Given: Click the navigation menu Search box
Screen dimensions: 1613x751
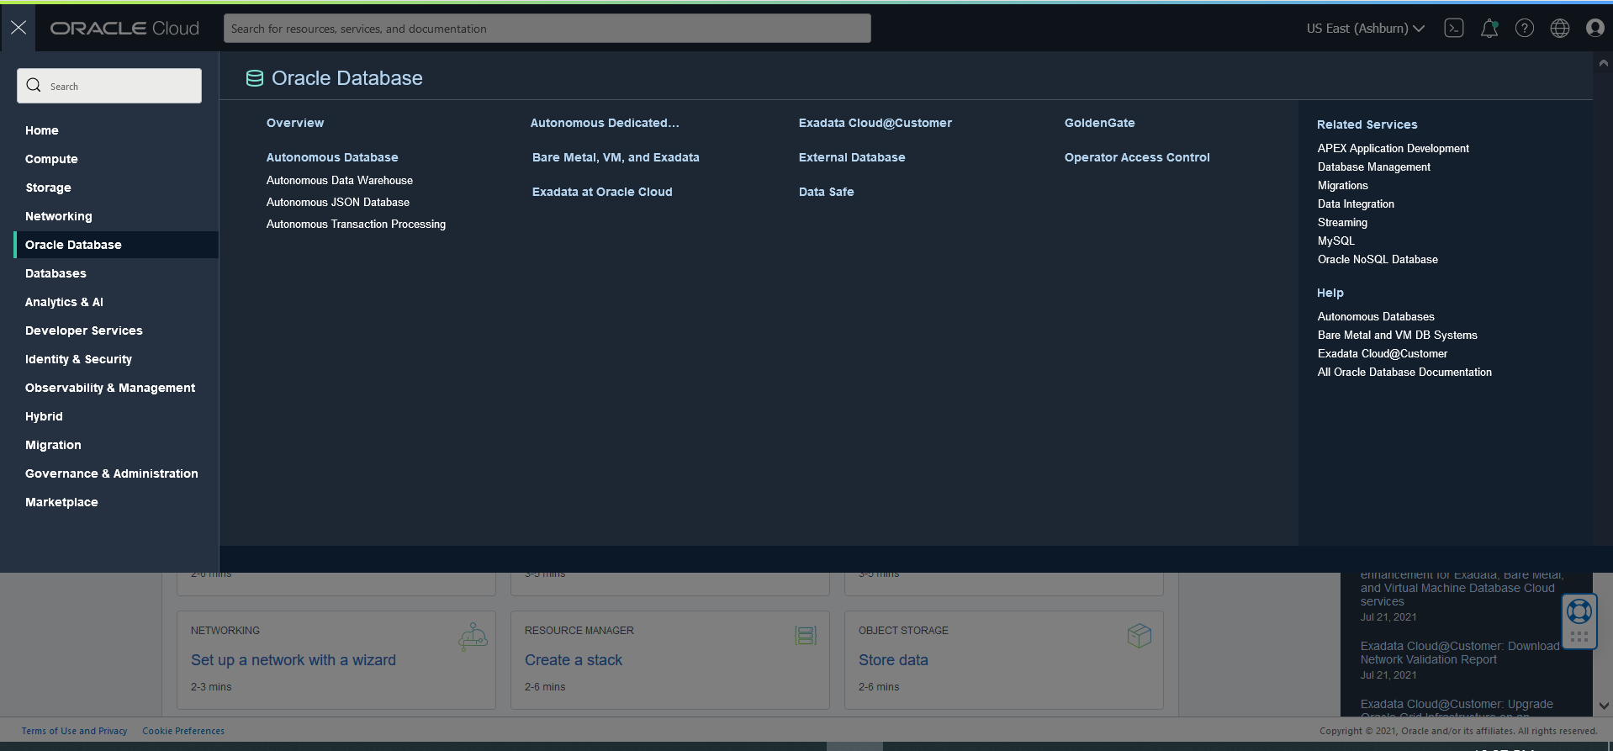Looking at the screenshot, I should click(109, 86).
